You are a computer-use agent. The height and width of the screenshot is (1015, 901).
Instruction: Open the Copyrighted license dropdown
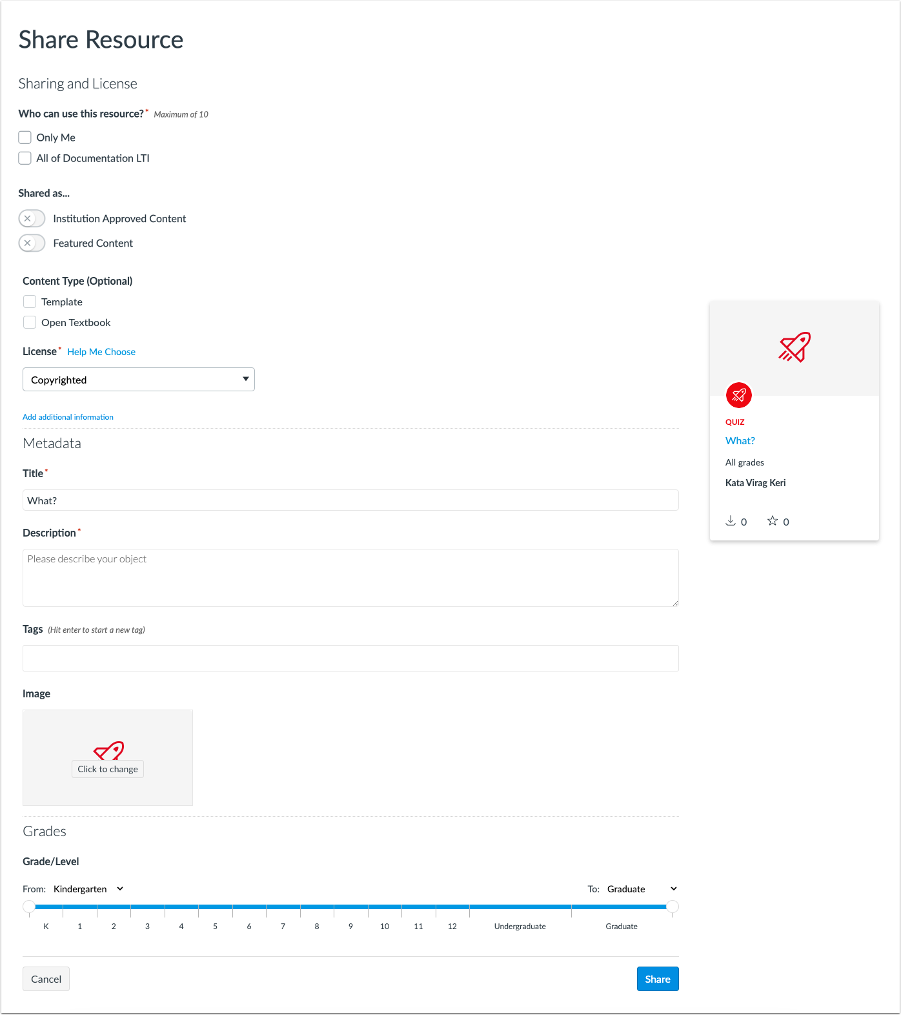(139, 380)
